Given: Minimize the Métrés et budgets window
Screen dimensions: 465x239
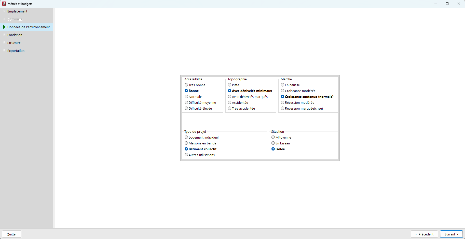Looking at the screenshot, I should point(435,4).
